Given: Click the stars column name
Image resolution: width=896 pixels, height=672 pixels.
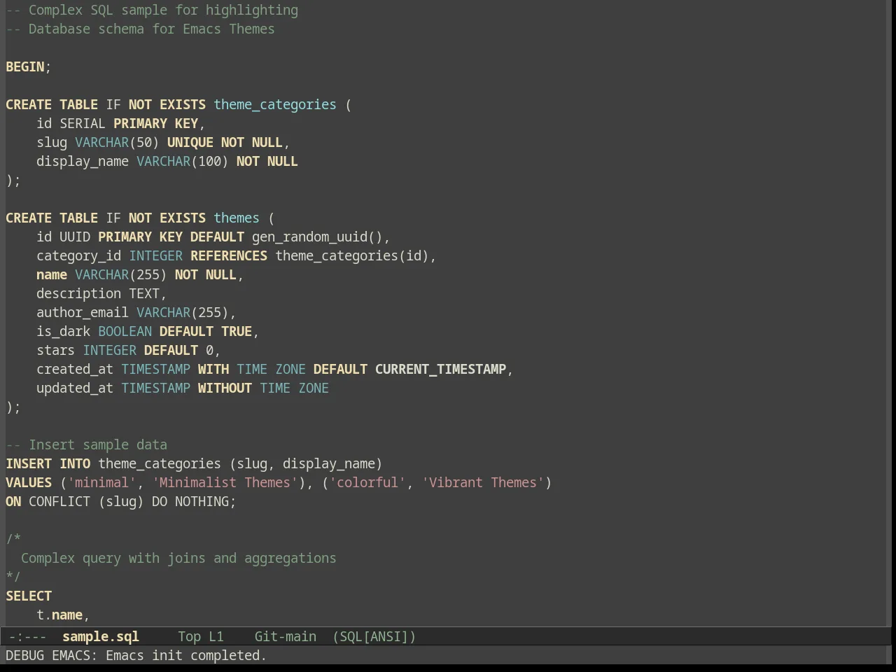Looking at the screenshot, I should click(56, 351).
